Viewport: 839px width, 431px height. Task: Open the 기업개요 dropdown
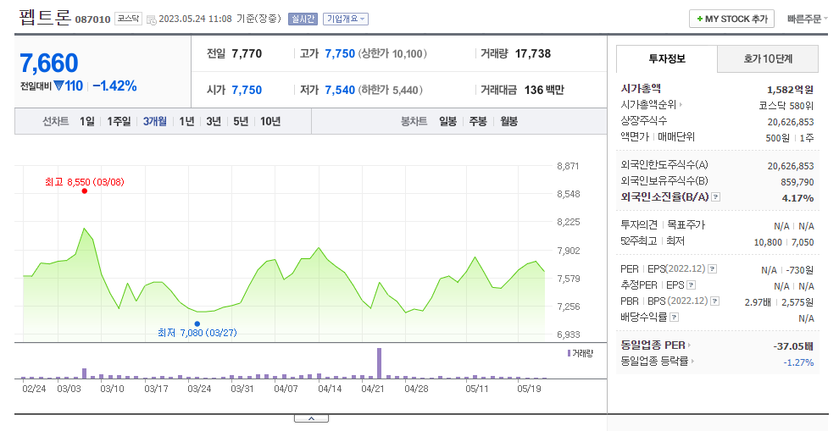[x=346, y=19]
